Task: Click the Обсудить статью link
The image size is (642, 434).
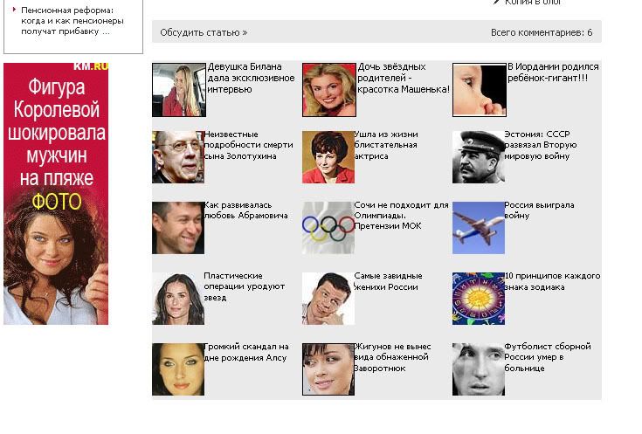Action: tap(204, 32)
